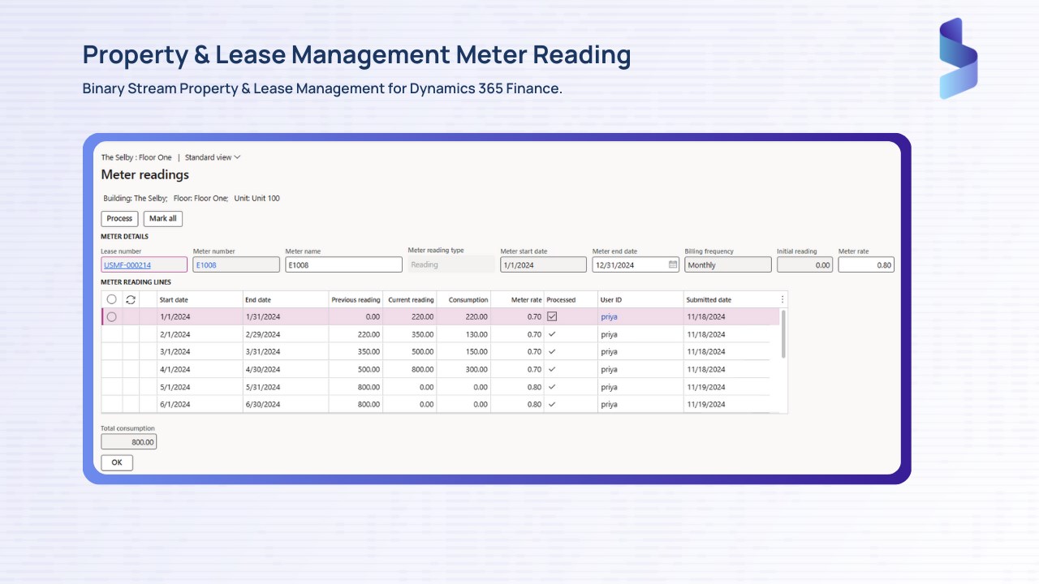Toggle the select-all circle in the grid header
Screen dimensions: 1039x584
pyautogui.click(x=112, y=299)
